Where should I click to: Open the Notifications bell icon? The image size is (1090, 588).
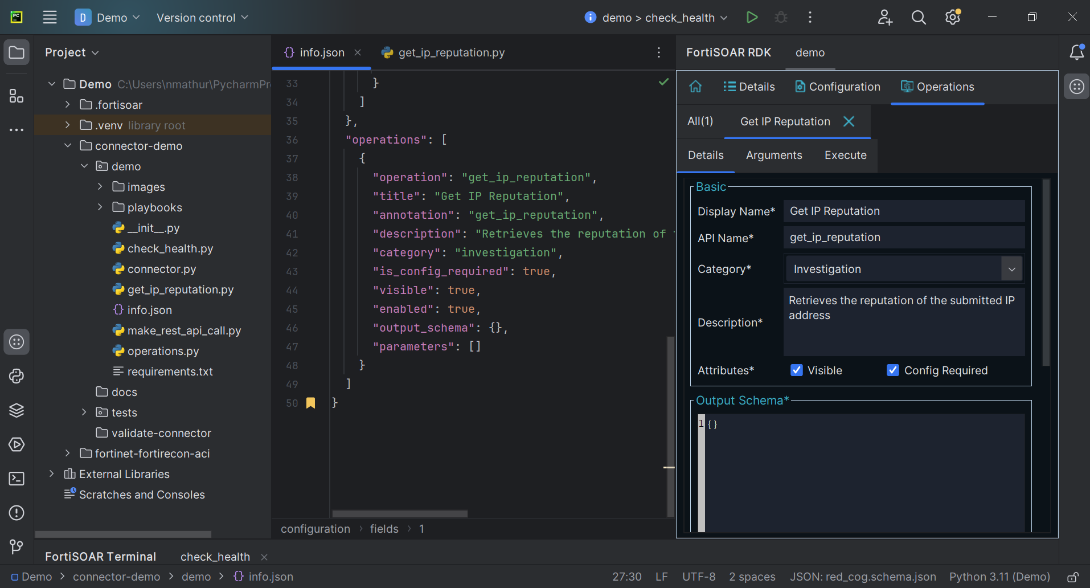click(x=1076, y=52)
